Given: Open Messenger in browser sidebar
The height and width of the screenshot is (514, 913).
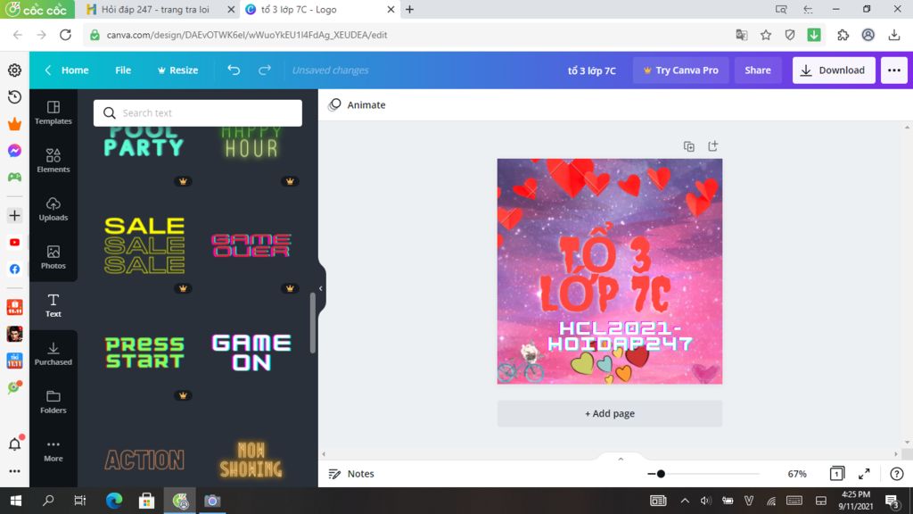Looking at the screenshot, I should 14,150.
